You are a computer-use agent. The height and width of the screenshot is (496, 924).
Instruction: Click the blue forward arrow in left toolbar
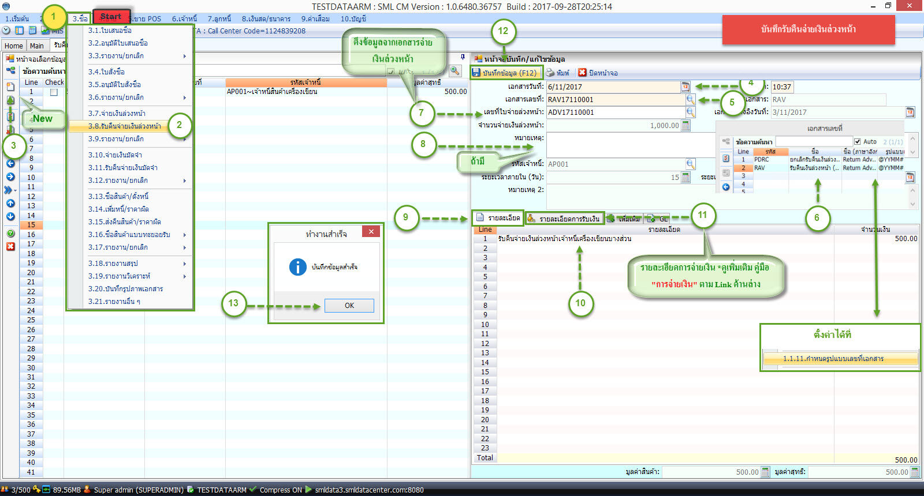10,176
